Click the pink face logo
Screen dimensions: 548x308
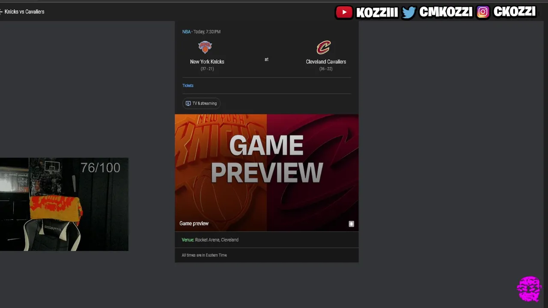(529, 289)
